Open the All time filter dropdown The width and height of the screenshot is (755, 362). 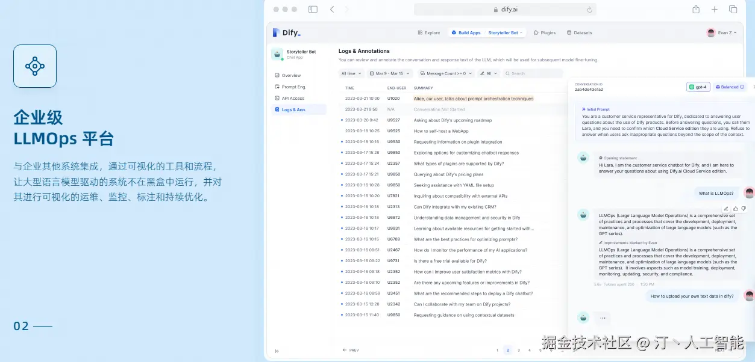[351, 73]
